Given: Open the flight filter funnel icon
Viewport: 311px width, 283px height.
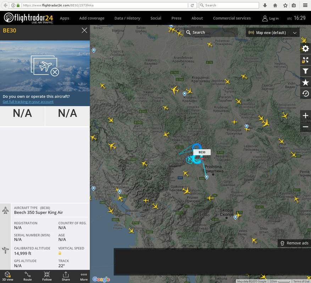Looking at the screenshot, I should [305, 71].
